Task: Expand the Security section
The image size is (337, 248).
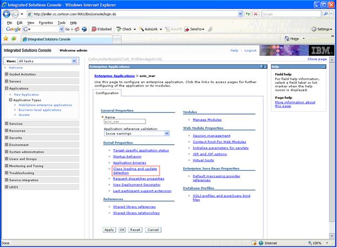Action: [x=6, y=138]
